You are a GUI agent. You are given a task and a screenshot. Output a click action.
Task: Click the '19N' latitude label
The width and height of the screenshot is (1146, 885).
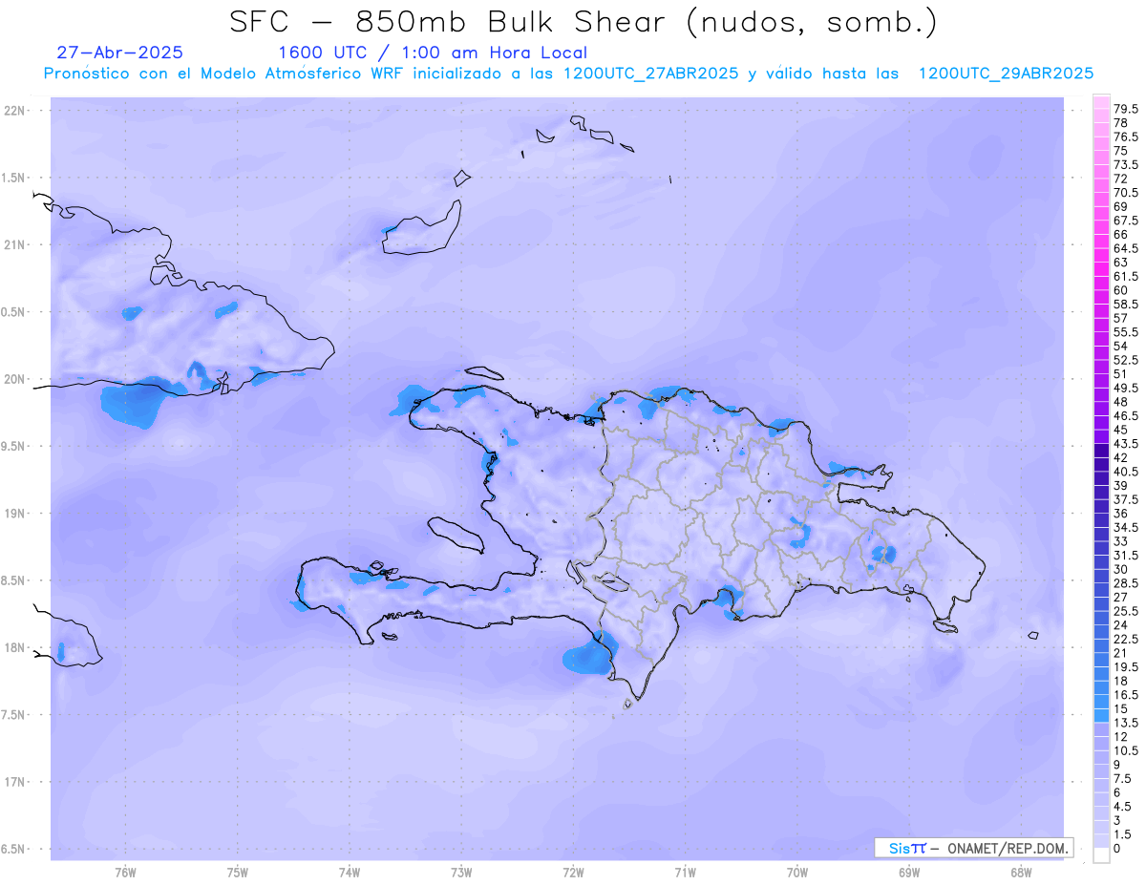click(15, 514)
